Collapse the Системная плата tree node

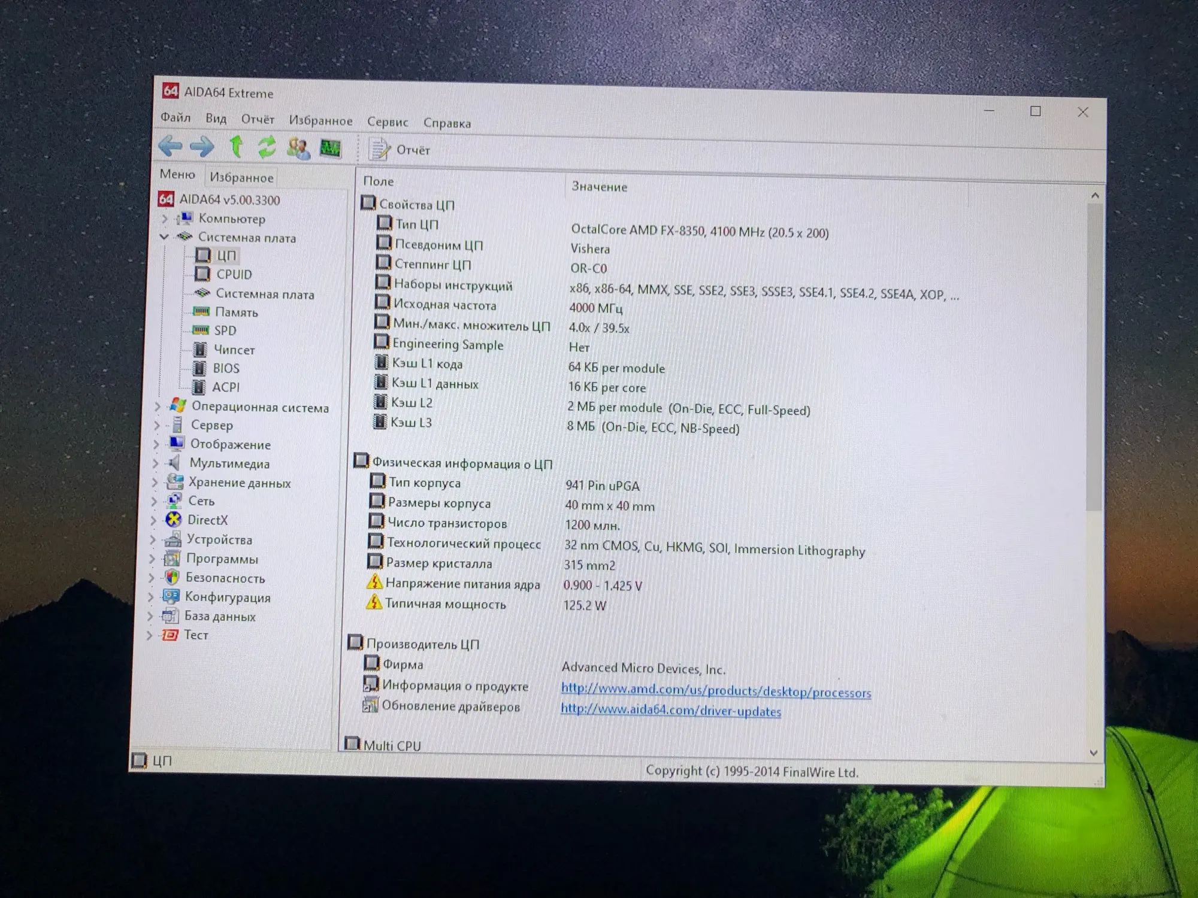pyautogui.click(x=164, y=237)
